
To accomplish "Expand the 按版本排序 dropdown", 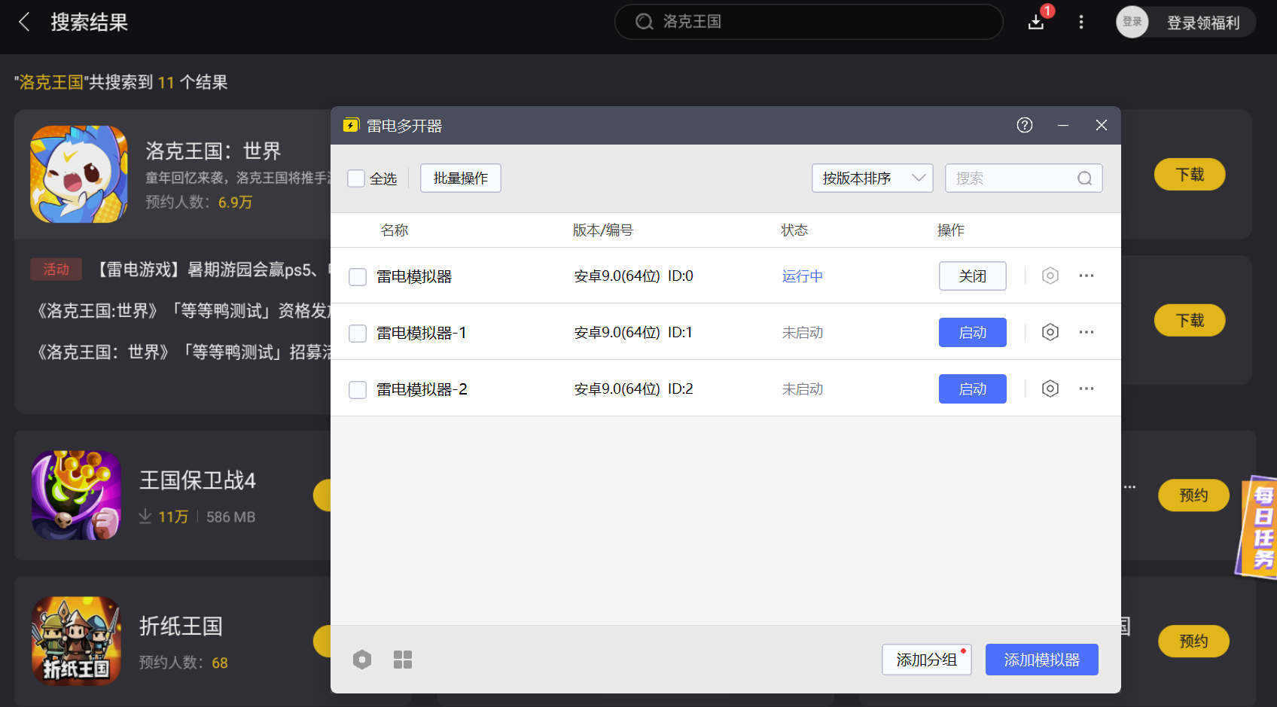I will (x=873, y=178).
